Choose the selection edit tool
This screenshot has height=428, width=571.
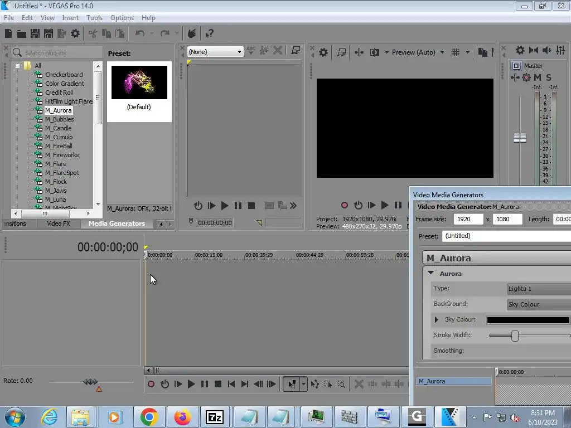pyautogui.click(x=328, y=384)
